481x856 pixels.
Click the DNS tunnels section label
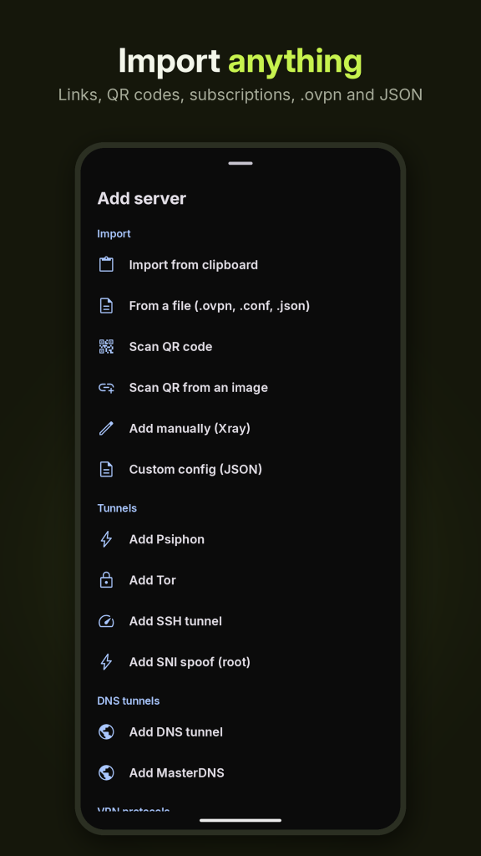(x=128, y=701)
